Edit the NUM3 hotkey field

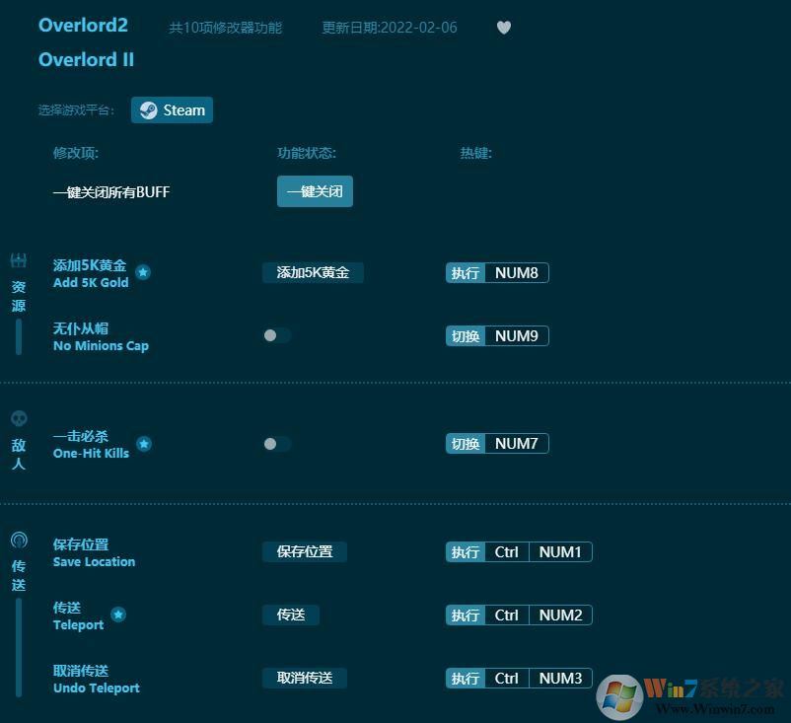coord(560,678)
